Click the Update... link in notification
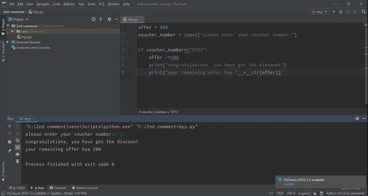The height and width of the screenshot is (196, 368). click(x=289, y=184)
